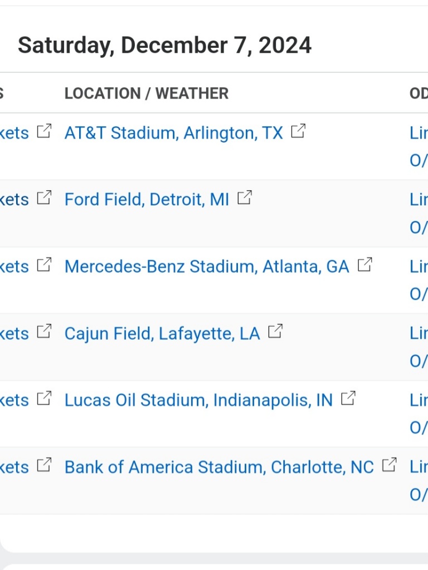Click external icon after Bank of America Stadium

[x=390, y=465]
